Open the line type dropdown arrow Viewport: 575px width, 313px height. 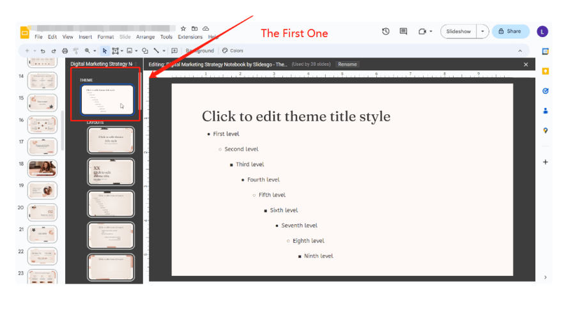(x=164, y=51)
